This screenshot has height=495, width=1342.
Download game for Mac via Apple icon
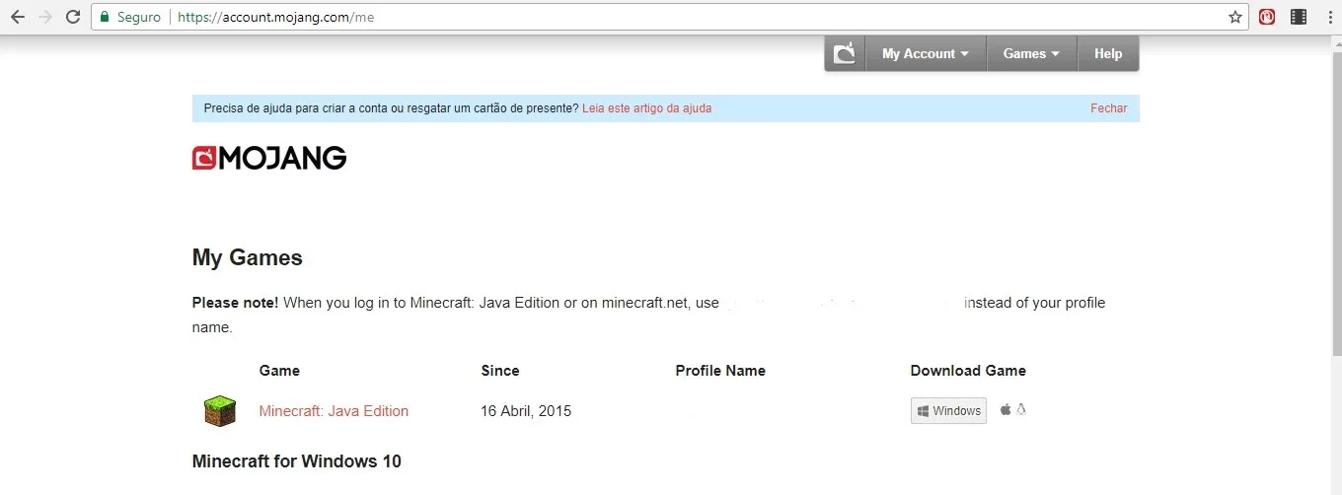1006,409
